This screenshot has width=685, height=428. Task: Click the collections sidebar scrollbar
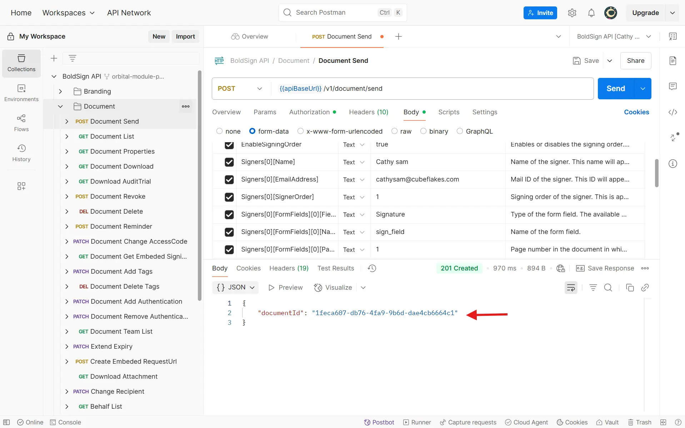point(200,186)
